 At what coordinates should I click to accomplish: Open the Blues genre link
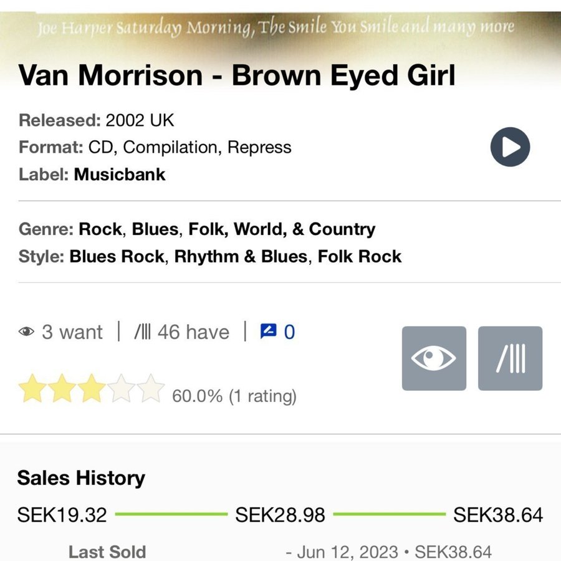pos(155,229)
